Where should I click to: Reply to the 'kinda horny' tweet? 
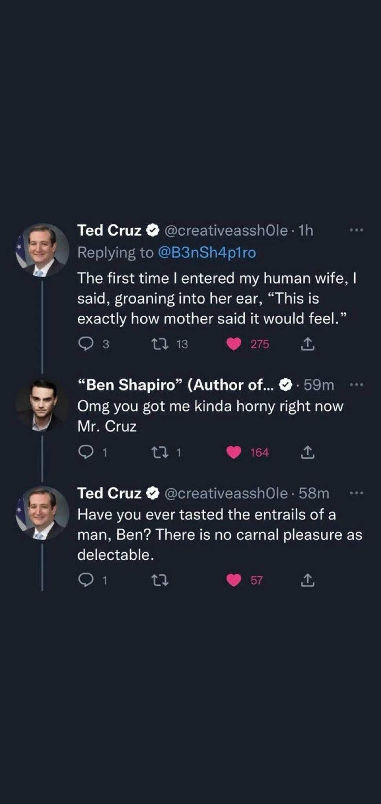(85, 453)
